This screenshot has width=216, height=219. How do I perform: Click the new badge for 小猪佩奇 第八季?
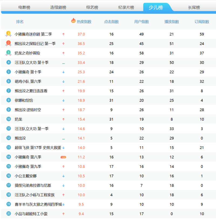coord(63,157)
